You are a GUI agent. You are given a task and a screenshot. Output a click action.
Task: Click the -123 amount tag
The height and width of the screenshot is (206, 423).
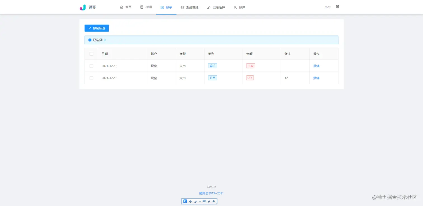click(251, 66)
